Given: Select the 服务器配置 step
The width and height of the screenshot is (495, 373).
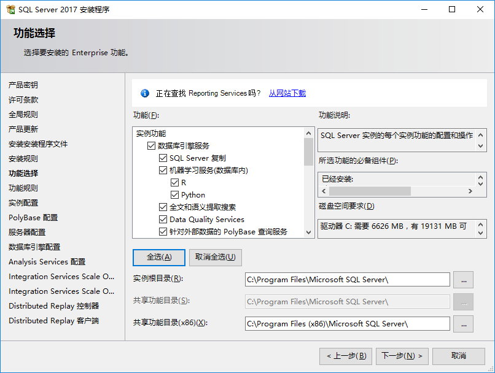Looking at the screenshot, I should click(x=27, y=233).
